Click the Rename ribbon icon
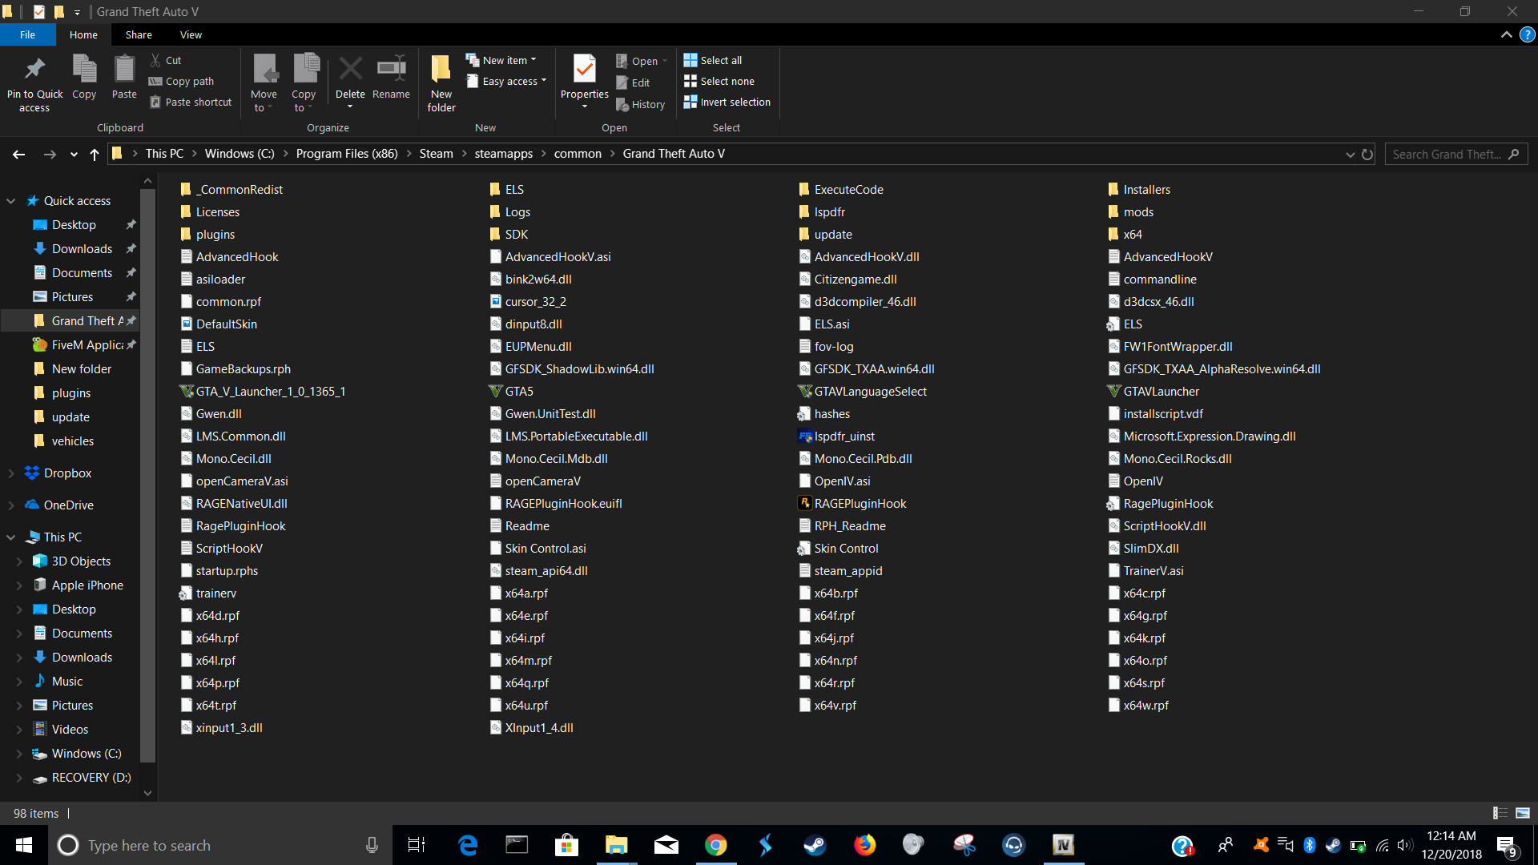The image size is (1538, 865). (x=391, y=71)
